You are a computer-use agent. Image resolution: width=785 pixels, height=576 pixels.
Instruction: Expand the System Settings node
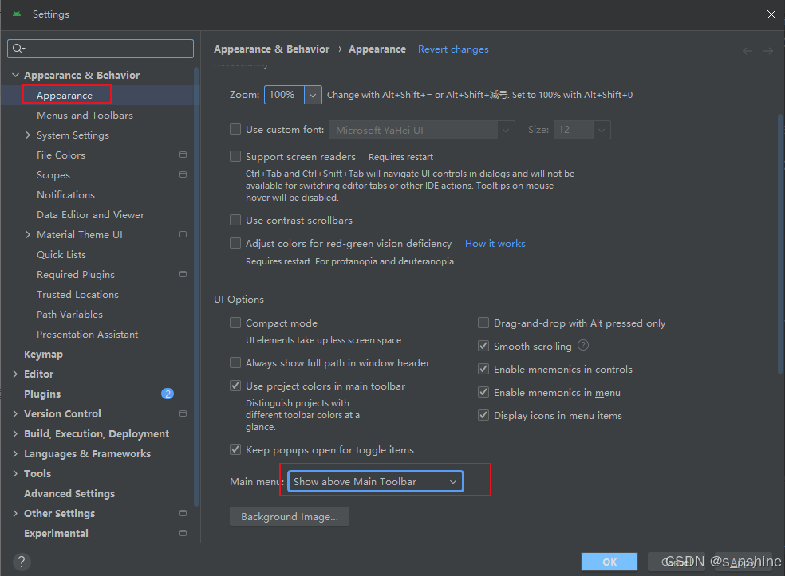(x=28, y=135)
